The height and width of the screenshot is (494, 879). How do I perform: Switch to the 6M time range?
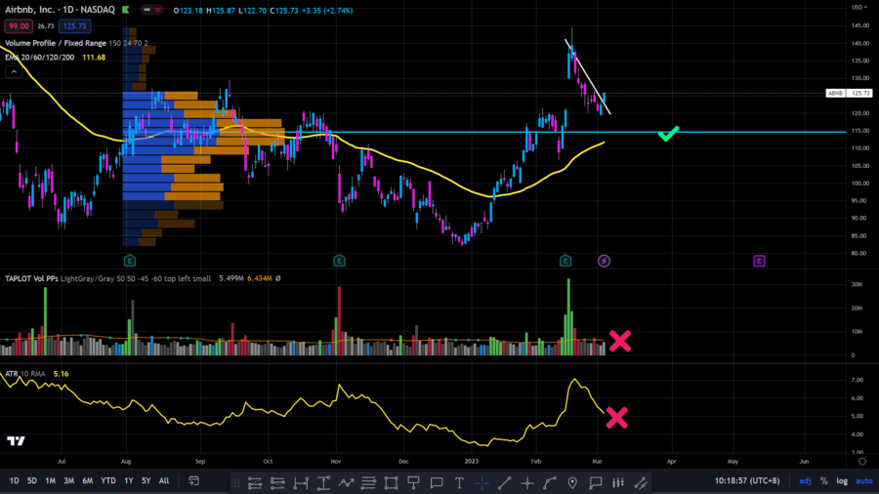[x=88, y=481]
